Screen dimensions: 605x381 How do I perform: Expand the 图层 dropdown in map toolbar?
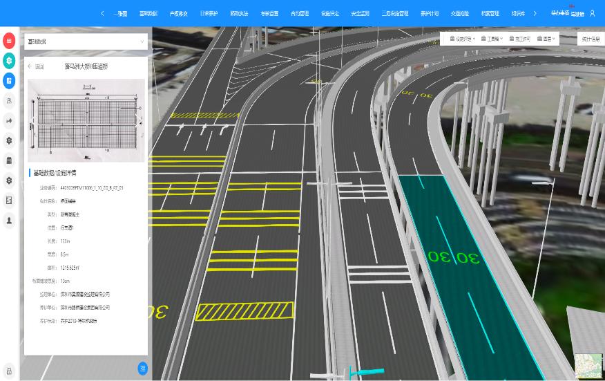pos(546,39)
